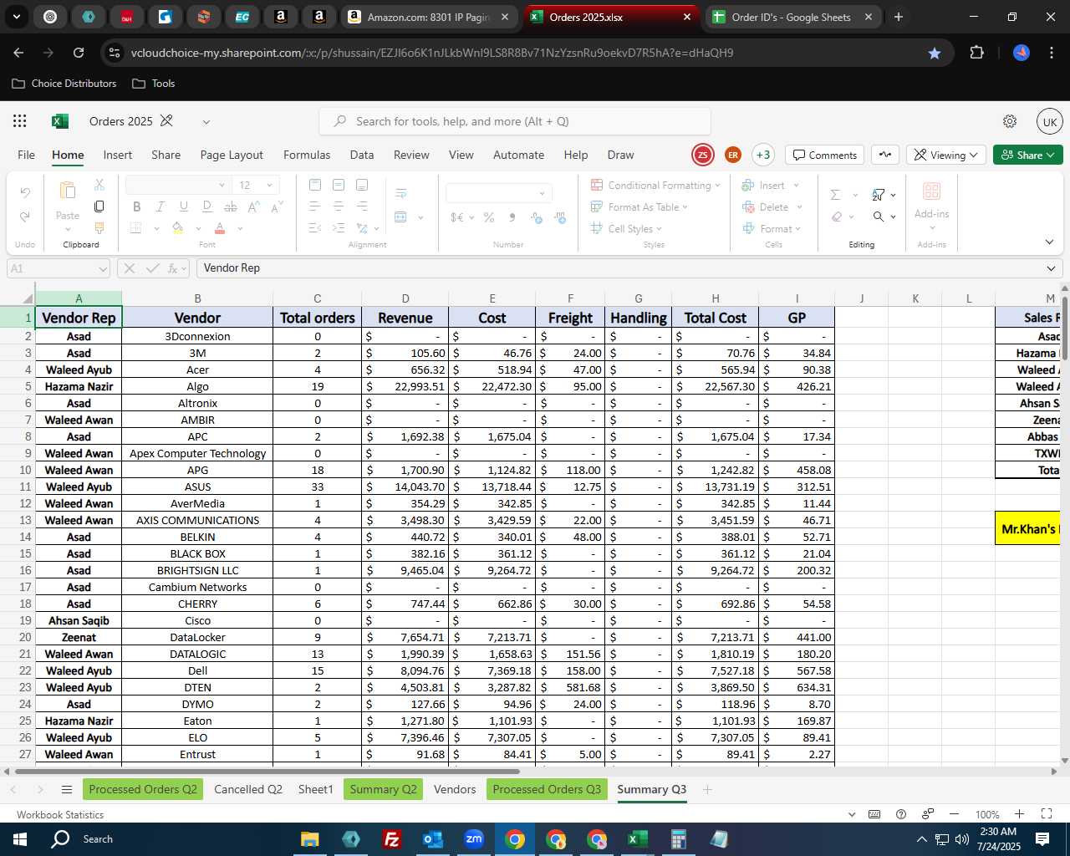This screenshot has width=1070, height=856.
Task: Click the Decrease Font Size icon
Action: (277, 206)
